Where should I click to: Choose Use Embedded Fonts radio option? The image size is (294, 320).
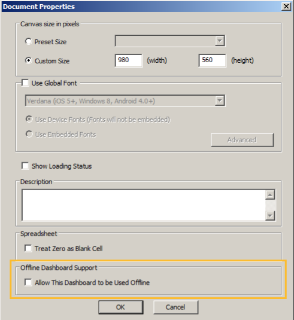[29, 134]
